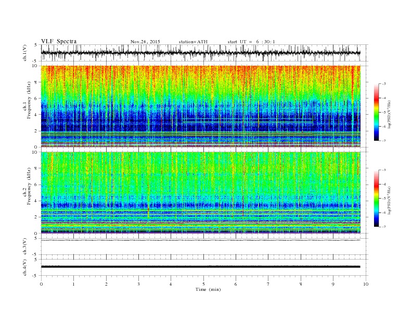Click the "6" tick on the time axis
The height and width of the screenshot is (319, 412).
point(236,284)
